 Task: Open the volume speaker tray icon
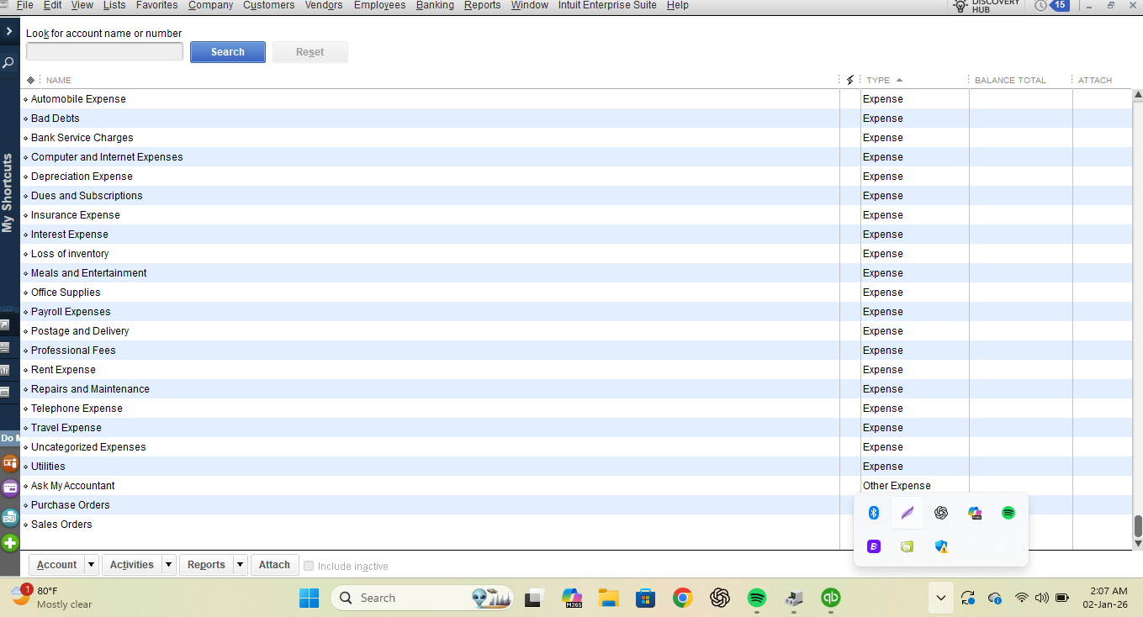coord(1042,598)
